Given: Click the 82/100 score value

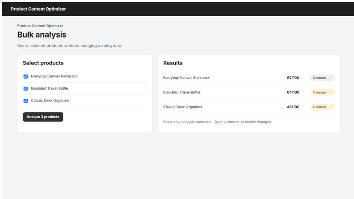Looking at the screenshot, I should [x=293, y=78].
